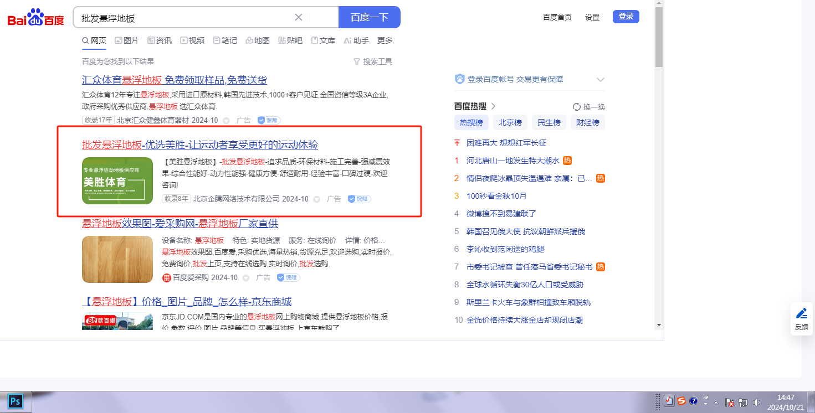Screen dimensions: 815x413
Task: Click the 登录 login button
Action: 626,17
